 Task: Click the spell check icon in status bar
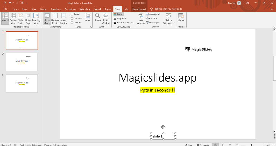click(x=16, y=145)
